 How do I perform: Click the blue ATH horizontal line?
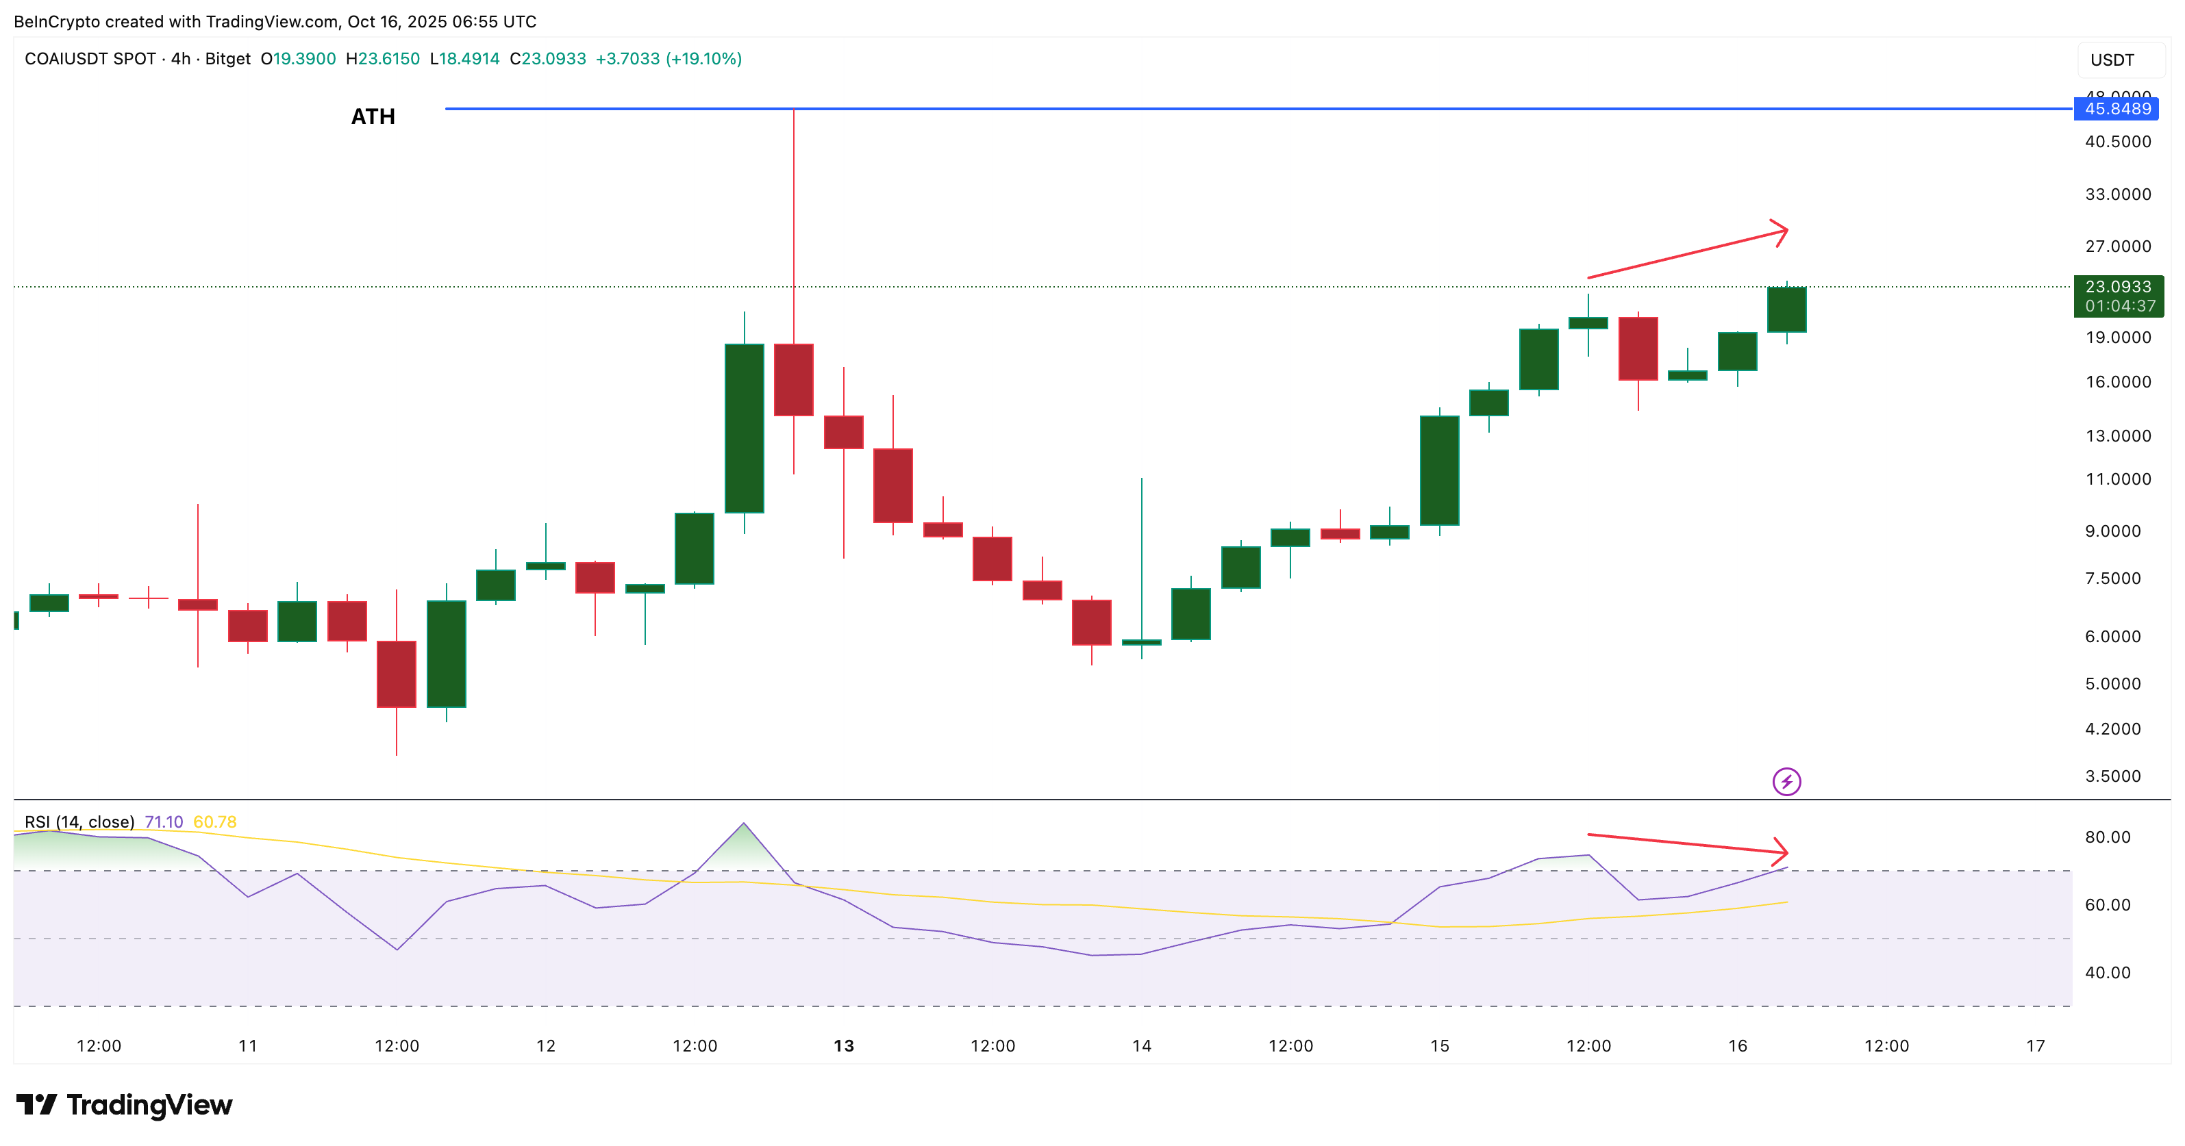pyautogui.click(x=1273, y=108)
